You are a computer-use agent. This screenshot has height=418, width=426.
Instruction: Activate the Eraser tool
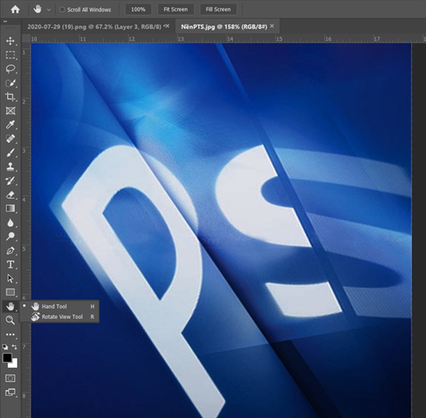[10, 195]
